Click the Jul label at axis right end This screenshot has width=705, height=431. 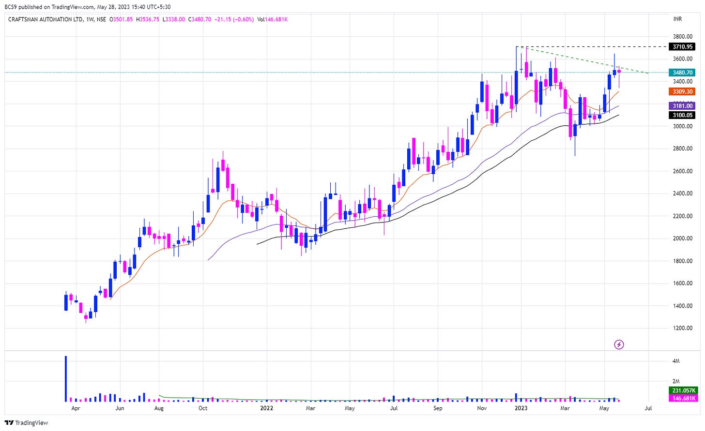[648, 408]
